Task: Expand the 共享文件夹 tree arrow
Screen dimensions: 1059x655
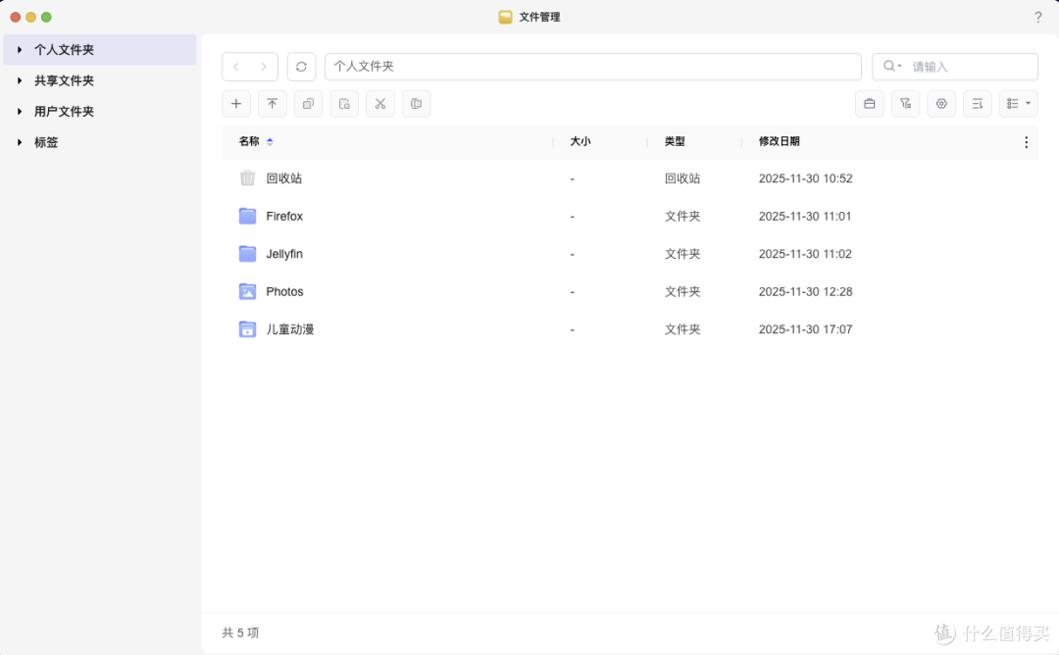Action: coord(20,80)
